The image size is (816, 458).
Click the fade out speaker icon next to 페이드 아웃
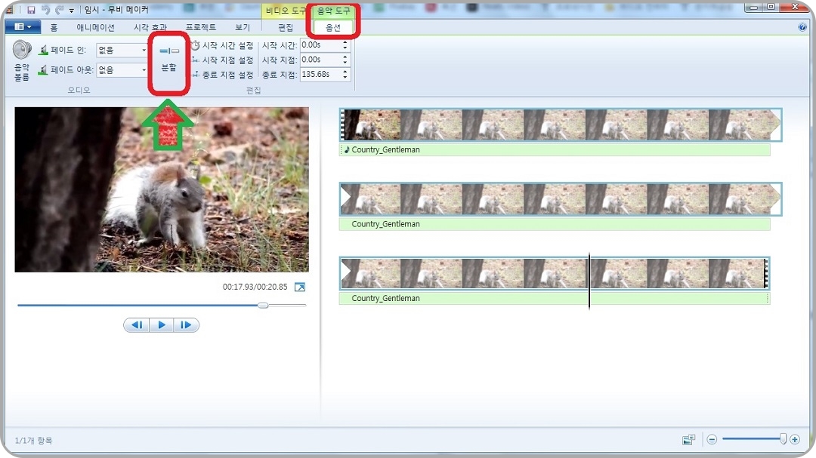pos(43,69)
